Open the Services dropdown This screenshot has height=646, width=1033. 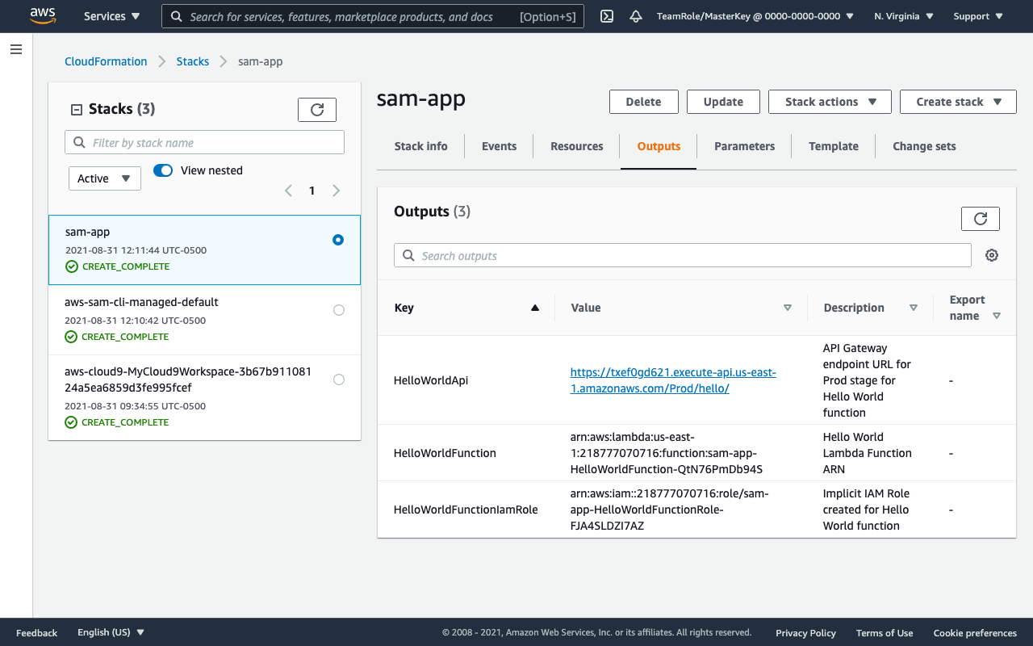click(112, 16)
